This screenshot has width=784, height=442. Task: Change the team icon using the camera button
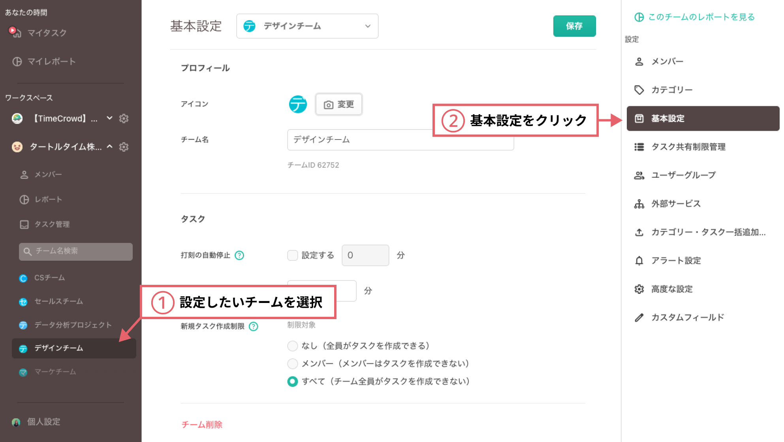338,104
